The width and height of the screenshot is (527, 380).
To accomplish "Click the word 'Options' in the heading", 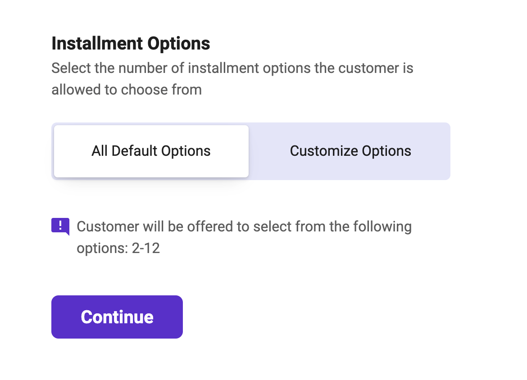I will click(x=179, y=45).
